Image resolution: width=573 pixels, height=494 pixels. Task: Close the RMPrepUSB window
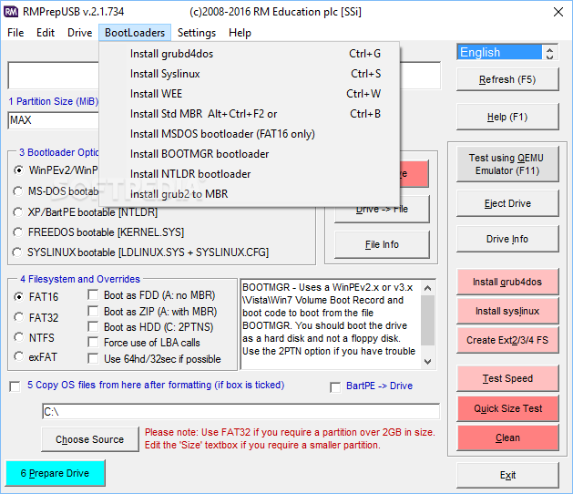(558, 12)
